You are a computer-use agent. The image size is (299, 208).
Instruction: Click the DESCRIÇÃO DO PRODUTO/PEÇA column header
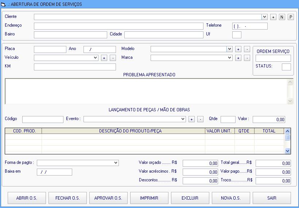(123, 131)
